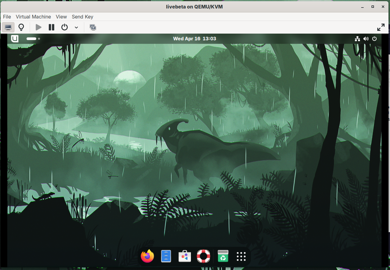Show the graphical console view
Image resolution: width=390 pixels, height=270 pixels.
8,27
